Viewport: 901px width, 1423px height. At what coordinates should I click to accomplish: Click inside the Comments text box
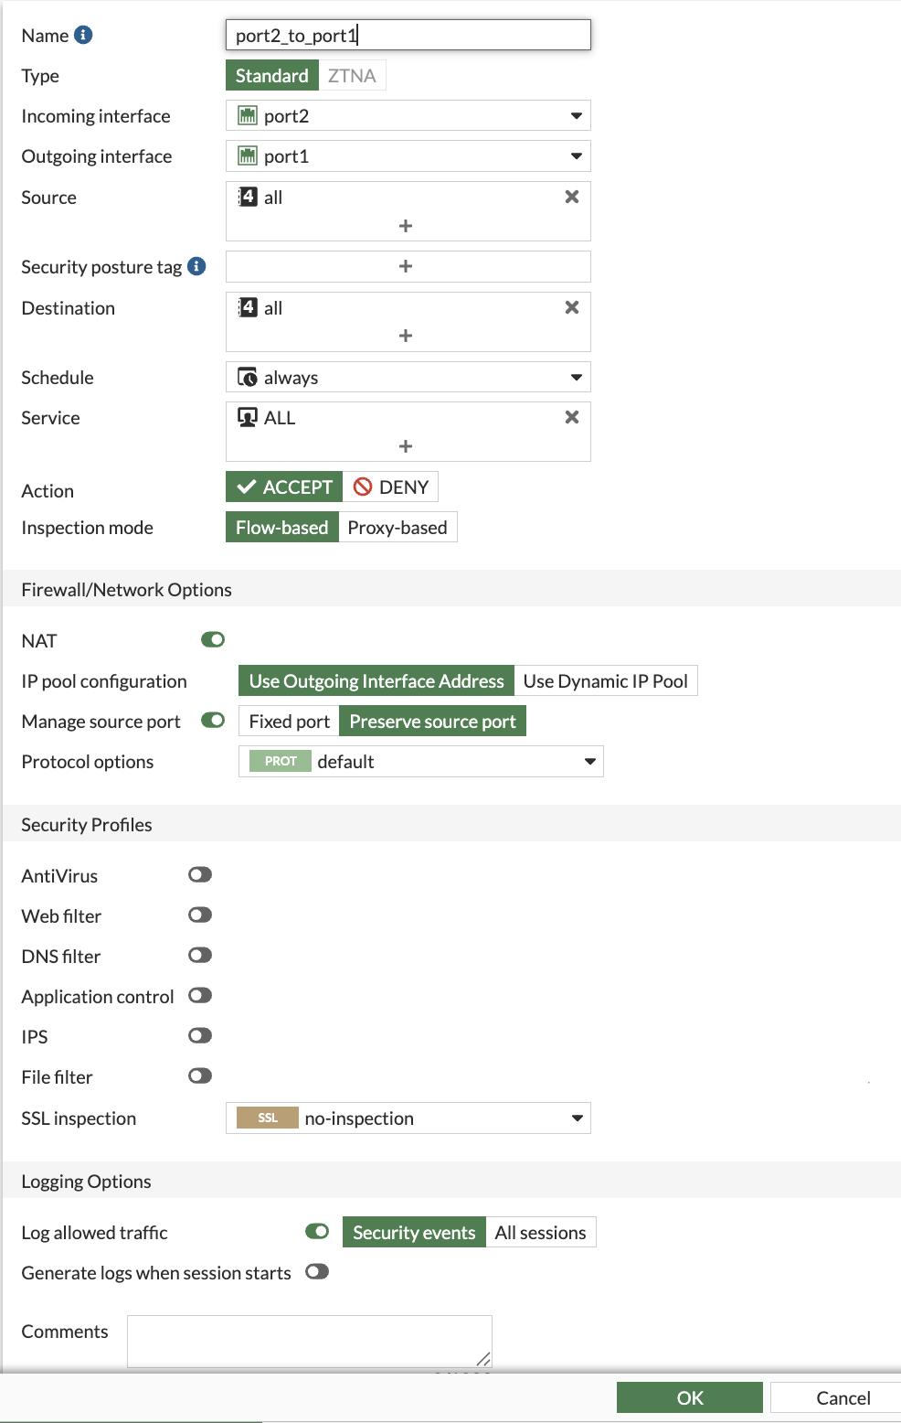(309, 1339)
